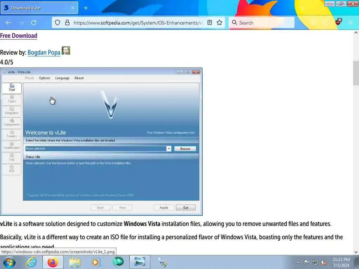359x269 pixels.
Task: Click the "Review by:" label text
Action: click(13, 53)
